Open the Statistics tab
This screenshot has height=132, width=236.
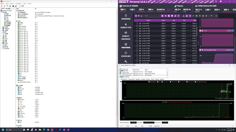[x=162, y=79]
